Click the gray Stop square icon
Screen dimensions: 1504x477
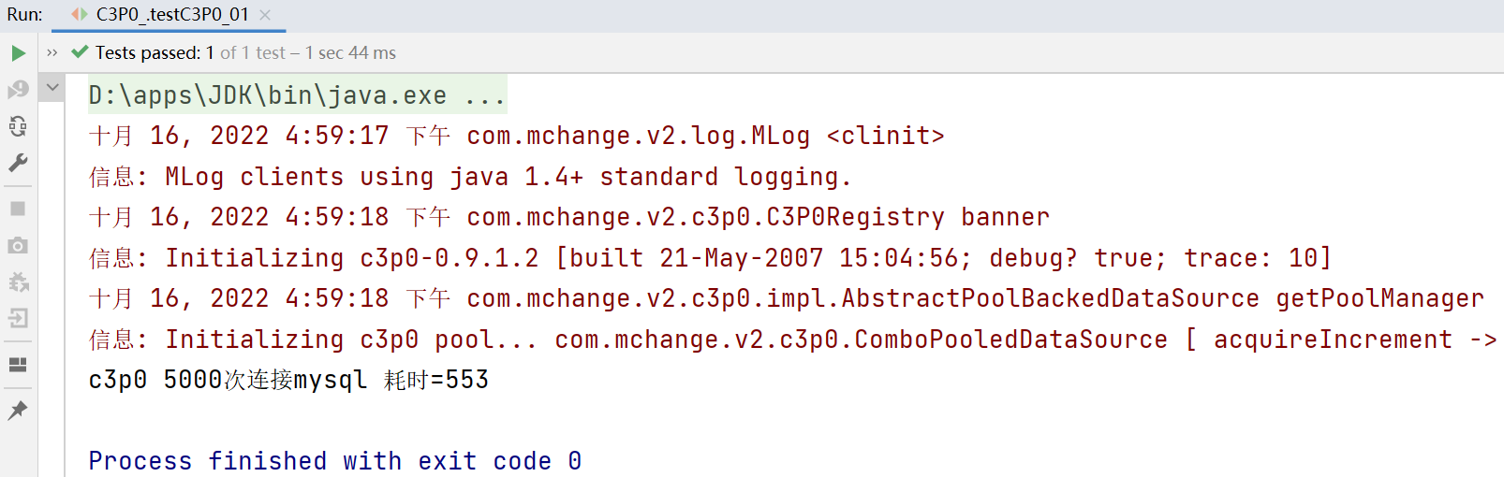click(x=18, y=209)
